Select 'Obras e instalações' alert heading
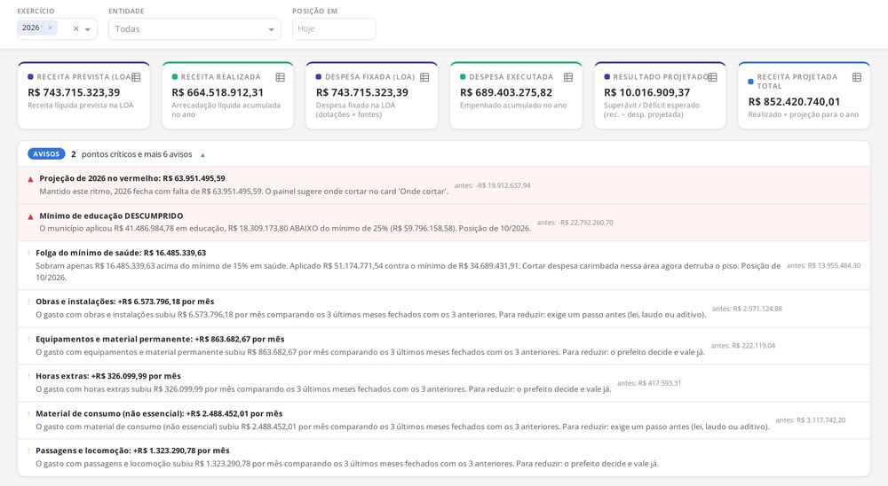 [x=124, y=302]
